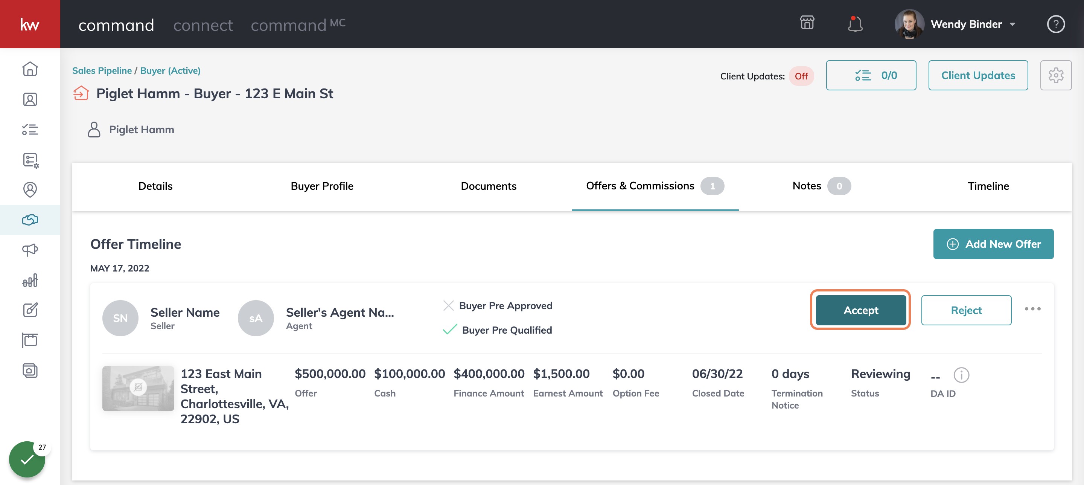Go to command MC in top navigation
Screen dimensions: 1084x485
click(298, 24)
